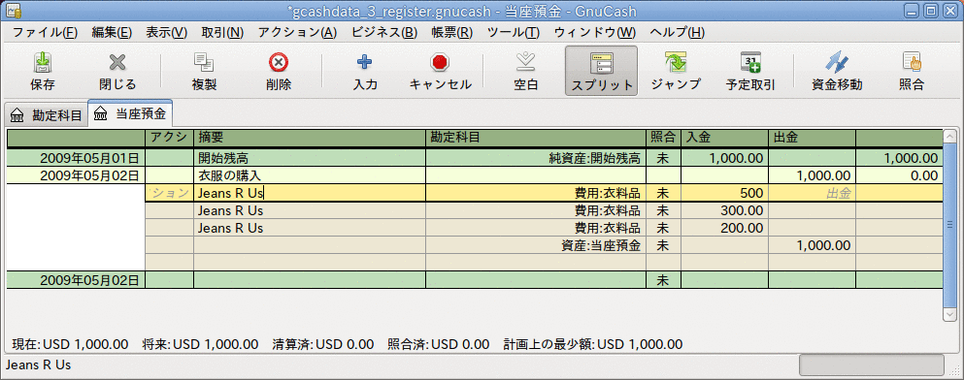Viewport: 964px width, 380px height.
Task: Click the 資金移動 (Transfer) toolbar icon
Action: point(837,63)
